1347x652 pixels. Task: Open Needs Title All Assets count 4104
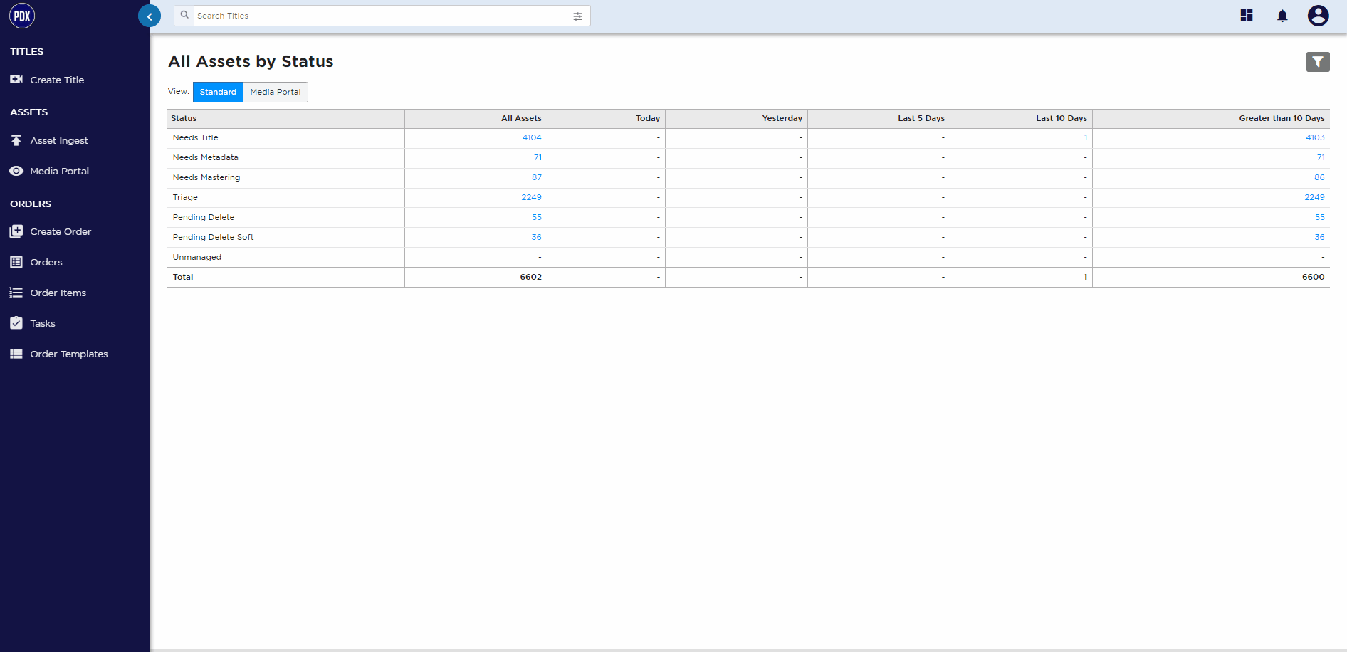click(x=532, y=137)
